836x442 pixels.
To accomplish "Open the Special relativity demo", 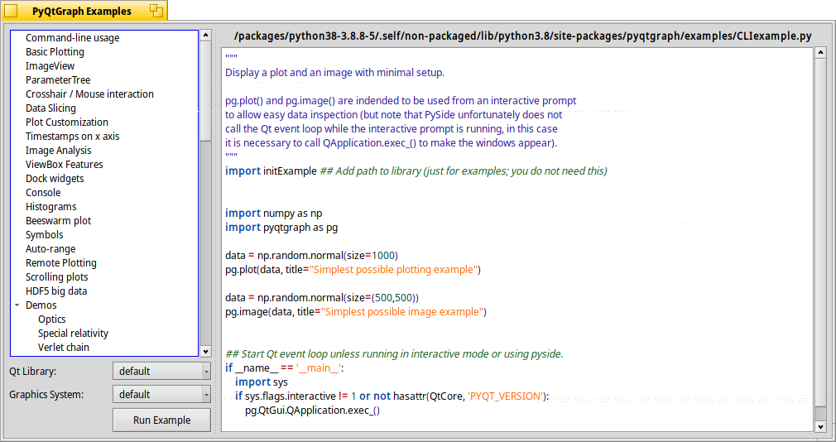I will pos(73,334).
